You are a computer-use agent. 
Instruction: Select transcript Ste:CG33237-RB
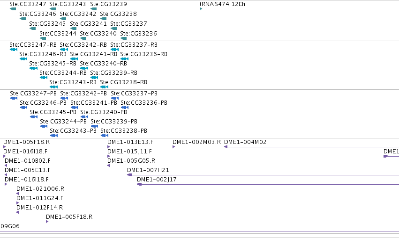click(134, 45)
